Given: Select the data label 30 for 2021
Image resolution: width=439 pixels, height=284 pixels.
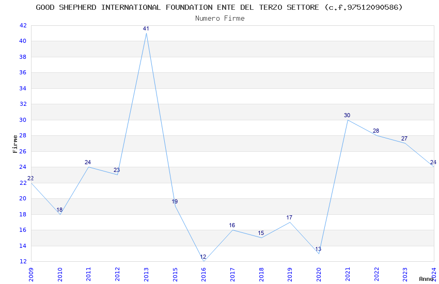Looking at the screenshot, I should 347,115.
